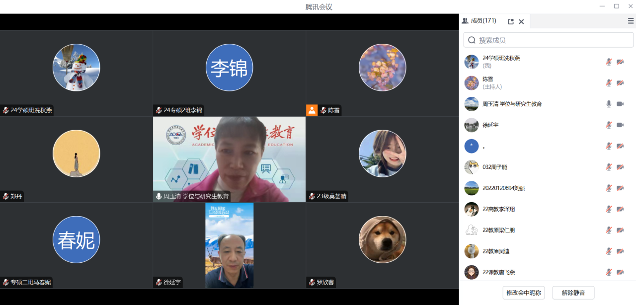
Task: Click camera icon beside 徐延宇 in list
Action: point(620,125)
